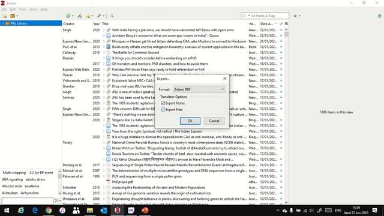384x216 pixels.
Task: Open EndNote from taskbar
Action: point(131,211)
